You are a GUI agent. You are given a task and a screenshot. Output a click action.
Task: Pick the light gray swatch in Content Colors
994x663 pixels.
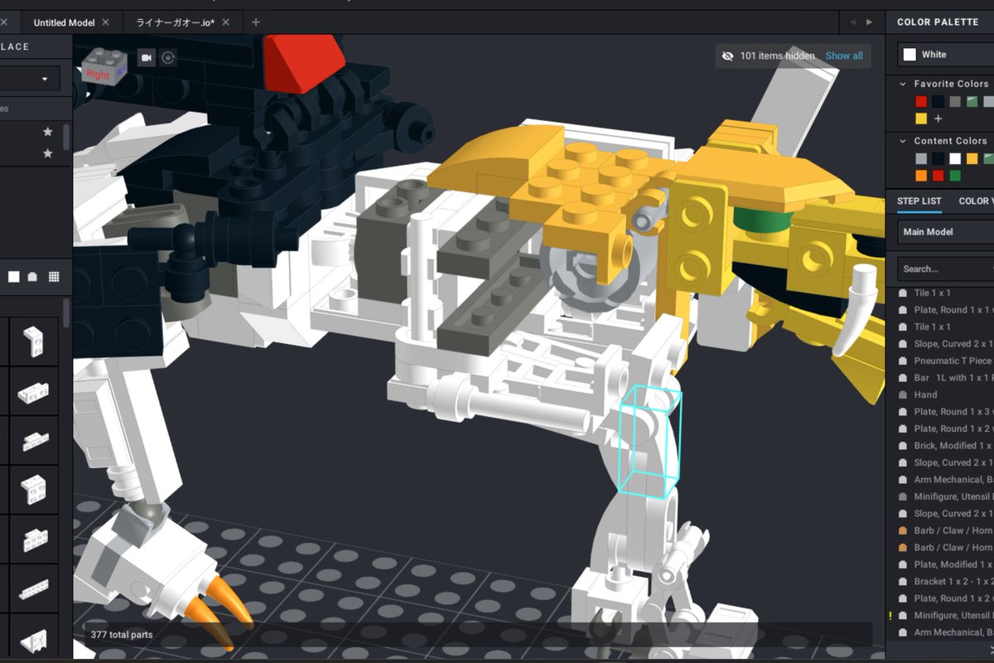click(x=921, y=158)
